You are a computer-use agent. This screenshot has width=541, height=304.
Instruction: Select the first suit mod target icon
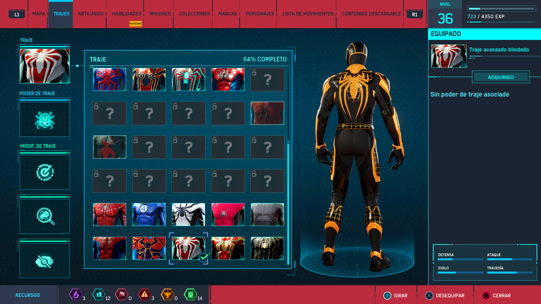(x=45, y=172)
